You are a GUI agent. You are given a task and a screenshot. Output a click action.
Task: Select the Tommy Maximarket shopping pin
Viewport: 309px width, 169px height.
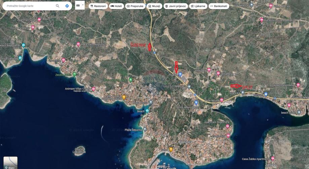point(196,102)
